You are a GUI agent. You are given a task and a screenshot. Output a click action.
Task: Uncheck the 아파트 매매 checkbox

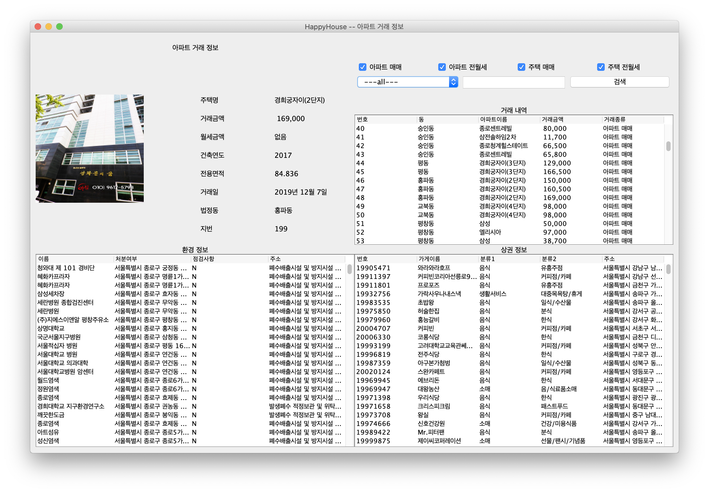pos(362,67)
